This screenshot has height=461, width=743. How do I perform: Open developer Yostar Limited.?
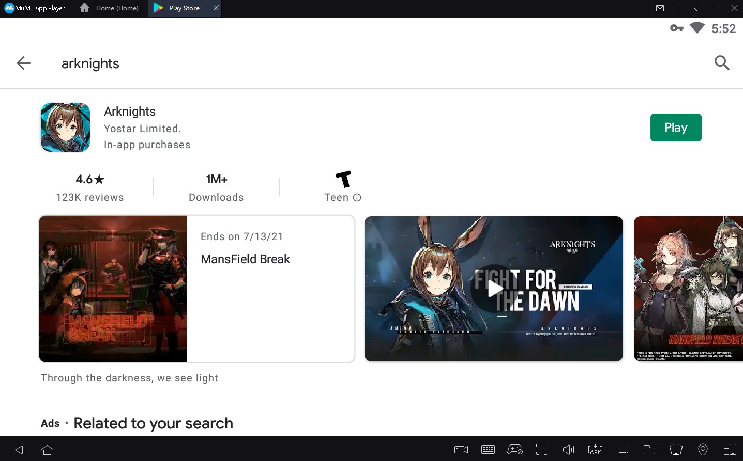(x=142, y=129)
